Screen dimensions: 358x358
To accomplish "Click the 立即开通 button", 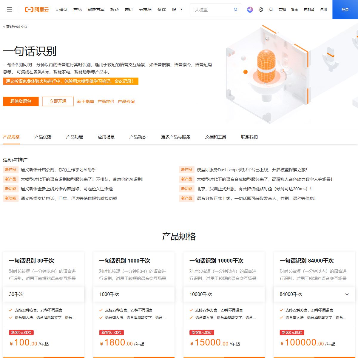I will pos(58,101).
